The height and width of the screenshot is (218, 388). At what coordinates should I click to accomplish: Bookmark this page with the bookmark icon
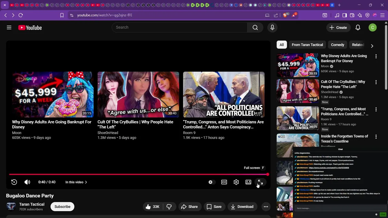pos(62,15)
